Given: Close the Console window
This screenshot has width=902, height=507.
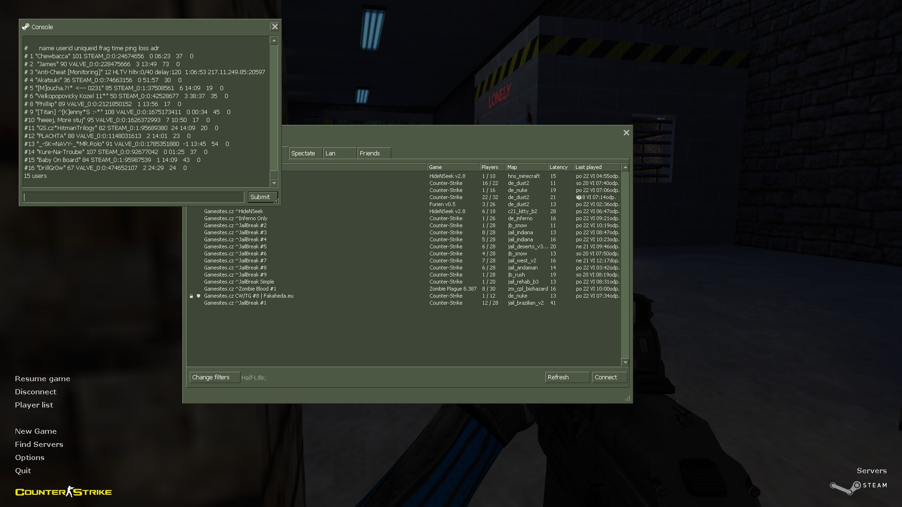Looking at the screenshot, I should pyautogui.click(x=275, y=27).
